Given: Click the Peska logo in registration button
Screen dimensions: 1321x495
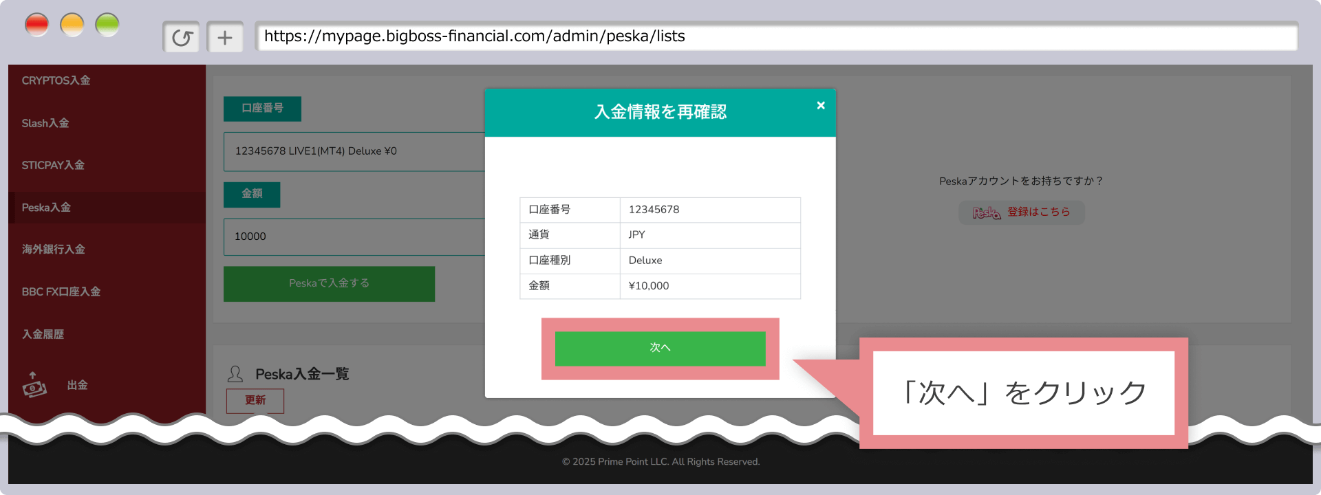Looking at the screenshot, I should click(x=986, y=212).
